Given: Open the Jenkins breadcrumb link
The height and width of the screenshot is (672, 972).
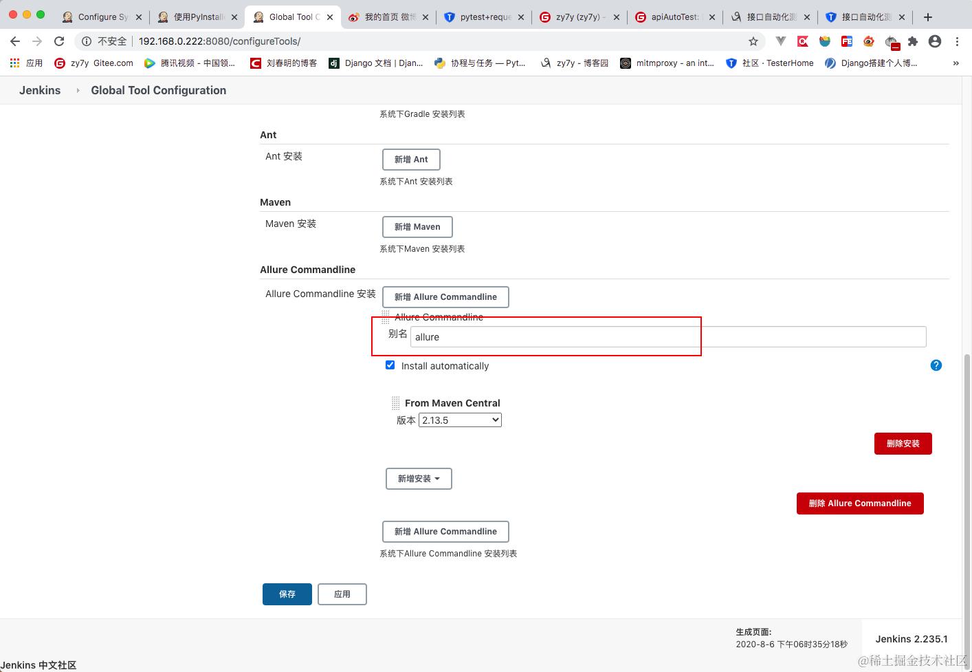Looking at the screenshot, I should click(x=40, y=90).
